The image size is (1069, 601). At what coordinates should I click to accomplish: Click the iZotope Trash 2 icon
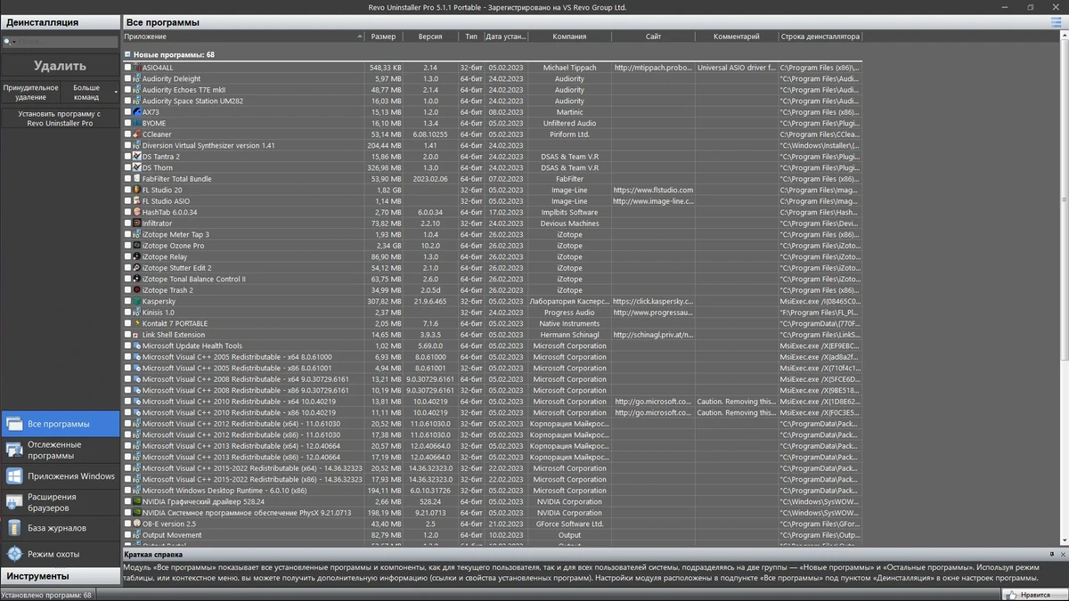pyautogui.click(x=136, y=290)
